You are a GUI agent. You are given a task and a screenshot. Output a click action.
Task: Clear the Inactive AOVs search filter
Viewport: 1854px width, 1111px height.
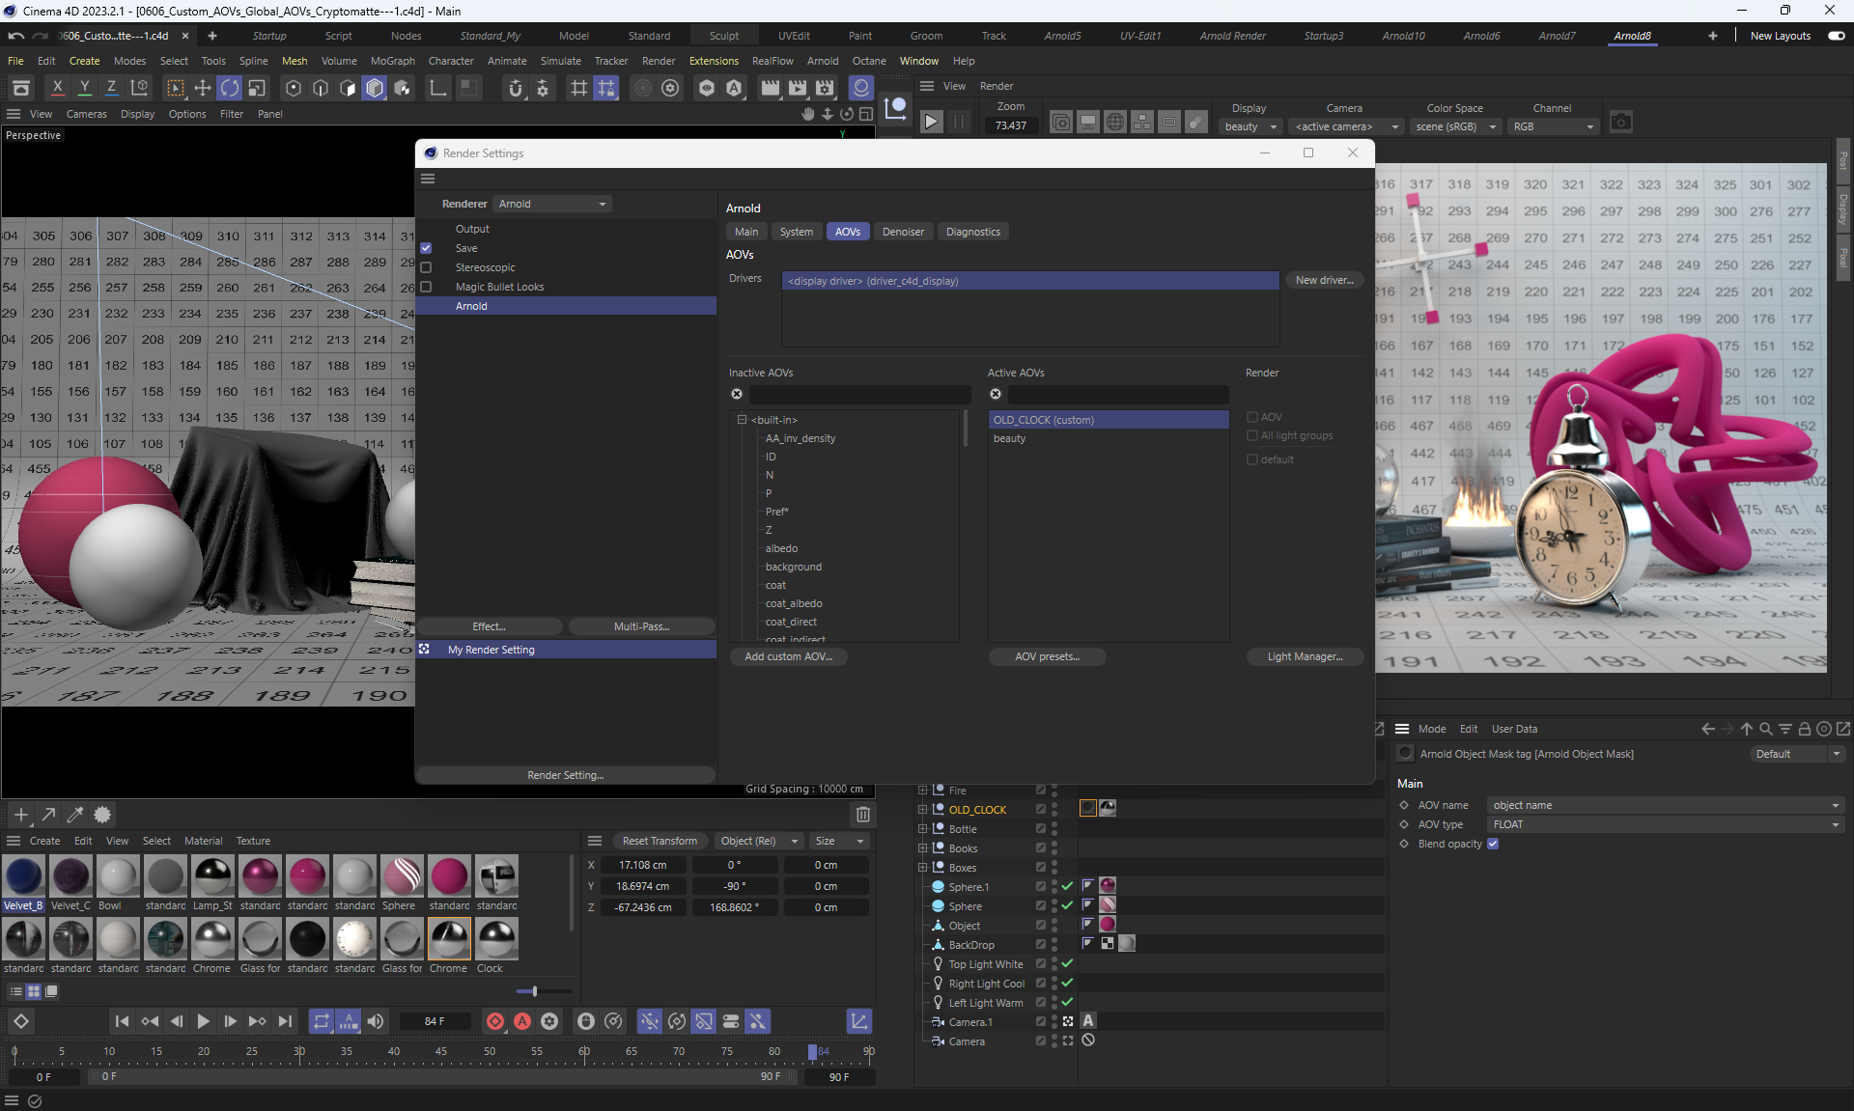[x=737, y=394]
